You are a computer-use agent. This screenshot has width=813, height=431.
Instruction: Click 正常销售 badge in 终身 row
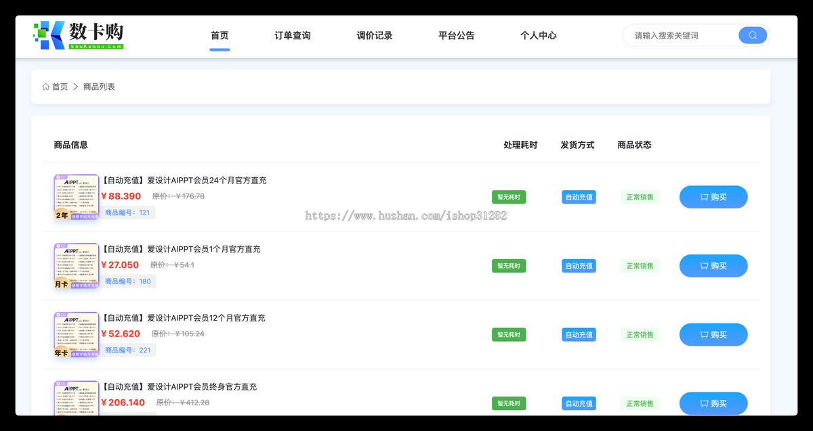(640, 403)
